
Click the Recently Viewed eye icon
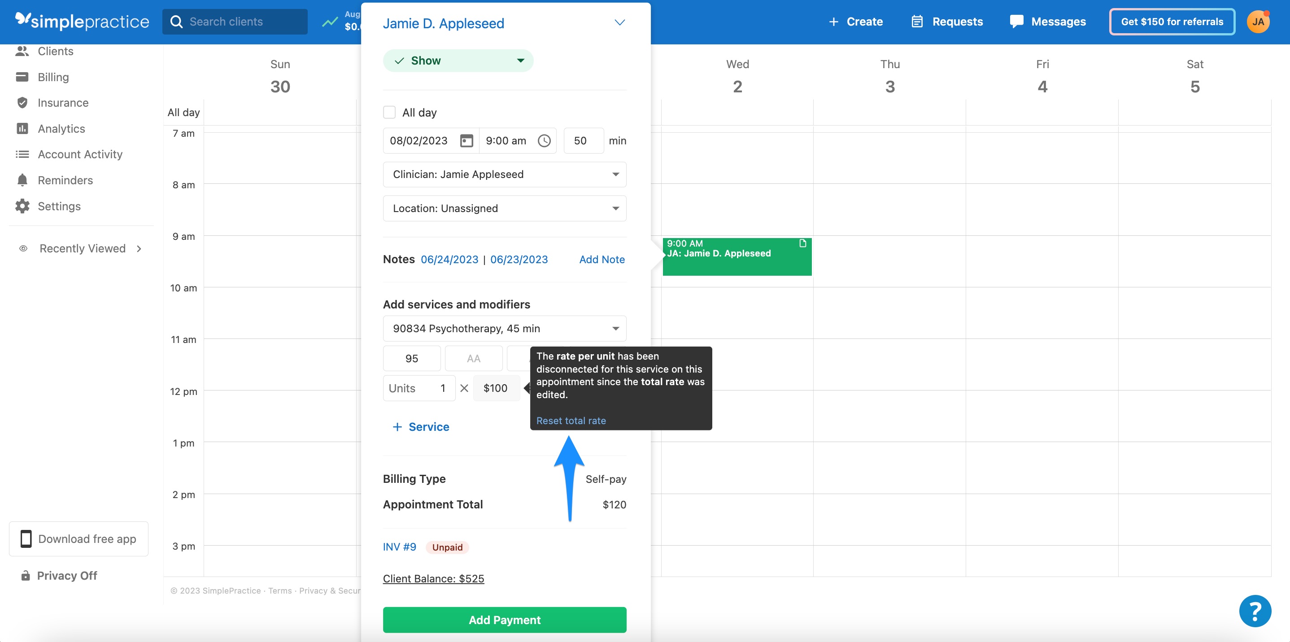[x=23, y=248]
